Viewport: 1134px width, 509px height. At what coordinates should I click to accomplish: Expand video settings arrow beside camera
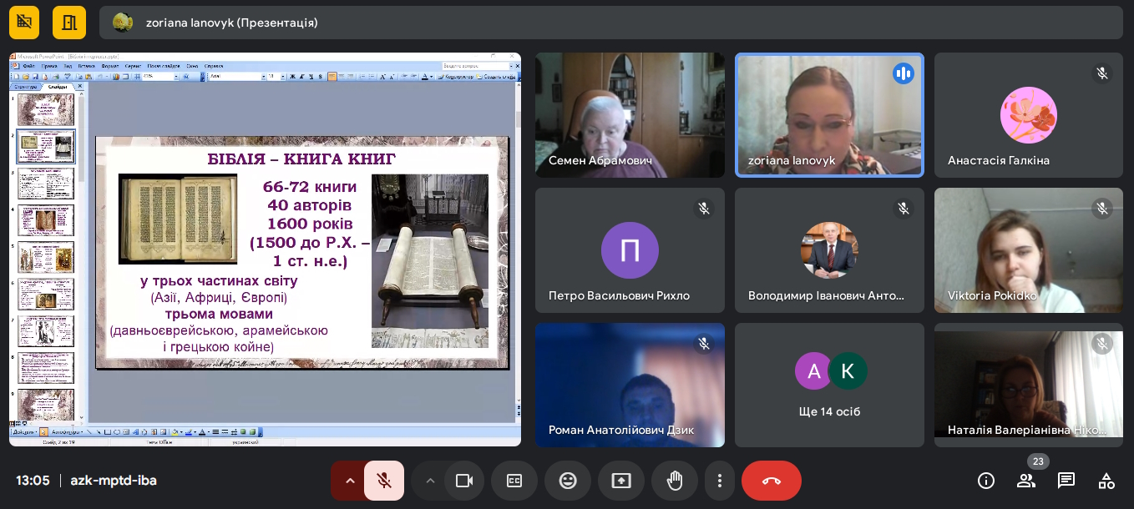pyautogui.click(x=430, y=481)
